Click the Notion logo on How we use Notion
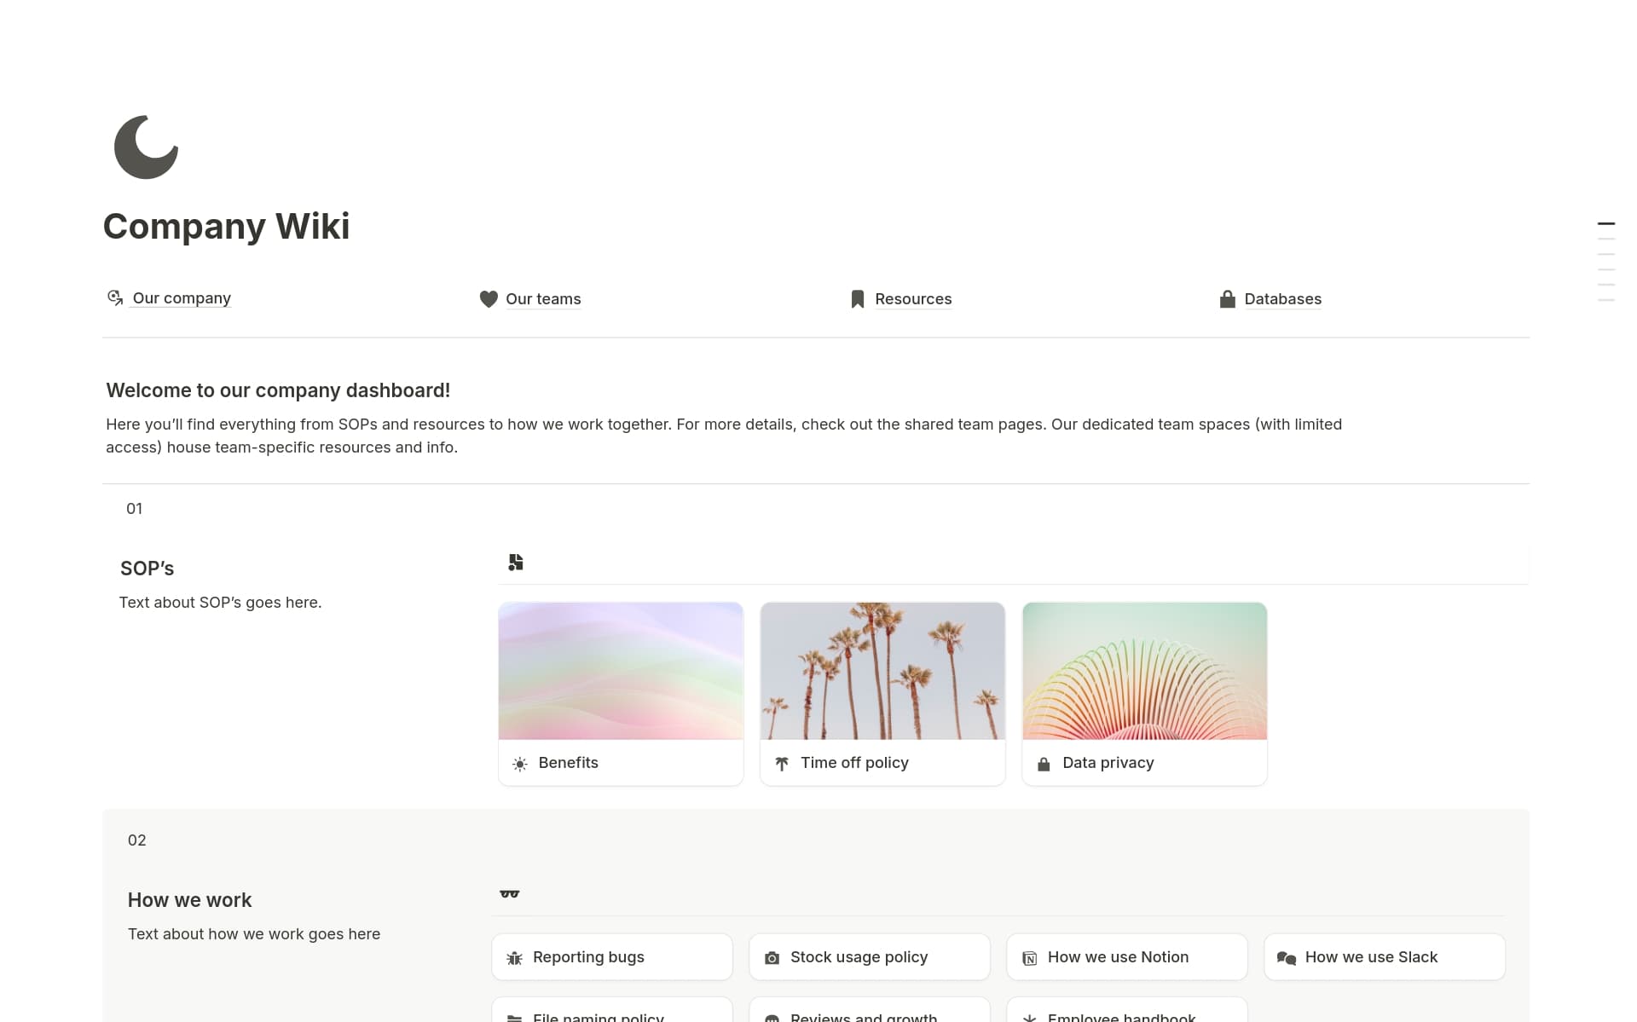Viewport: 1637px width, 1022px height. [1029, 957]
